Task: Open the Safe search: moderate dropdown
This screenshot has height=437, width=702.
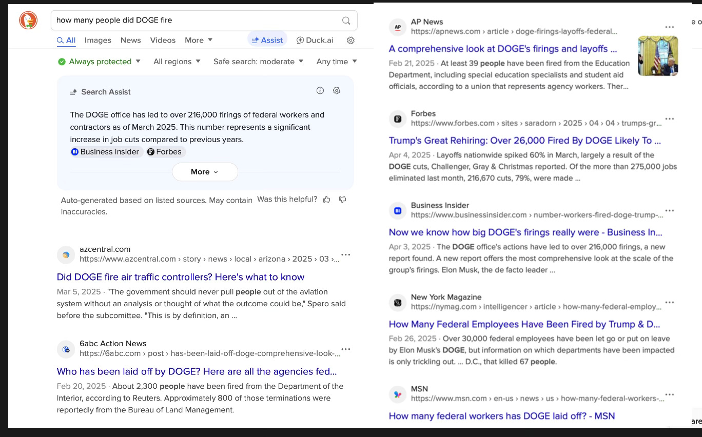Action: pyautogui.click(x=258, y=62)
